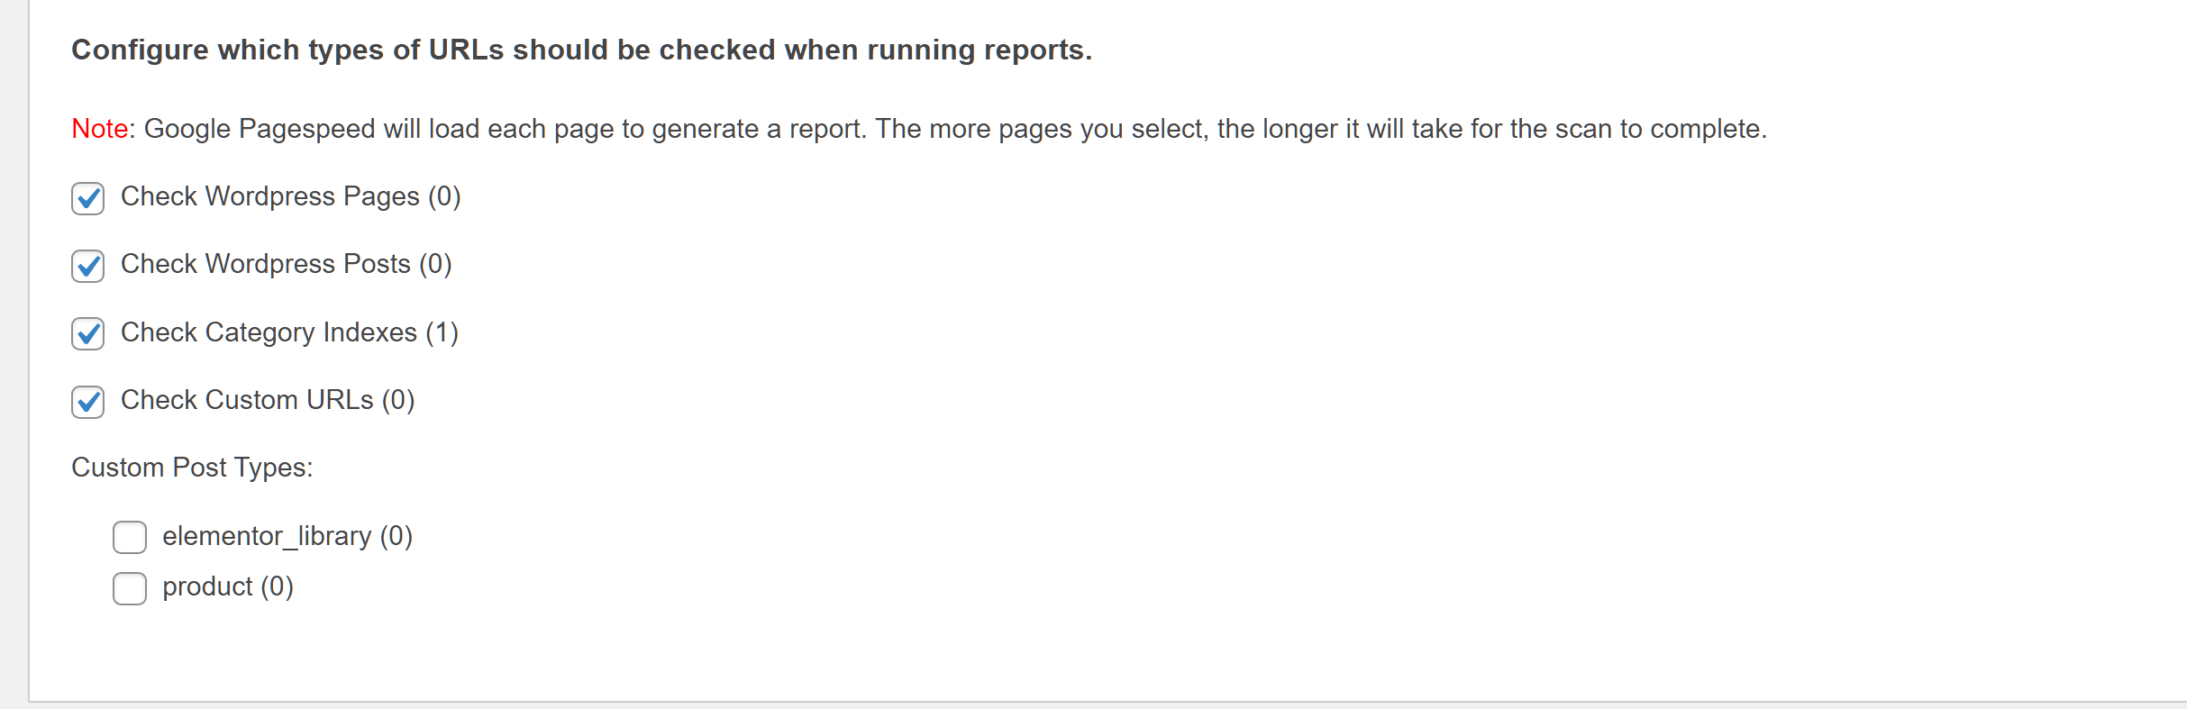Toggle the Check Wordpress Posts checkbox
The height and width of the screenshot is (709, 2187).
click(x=88, y=266)
